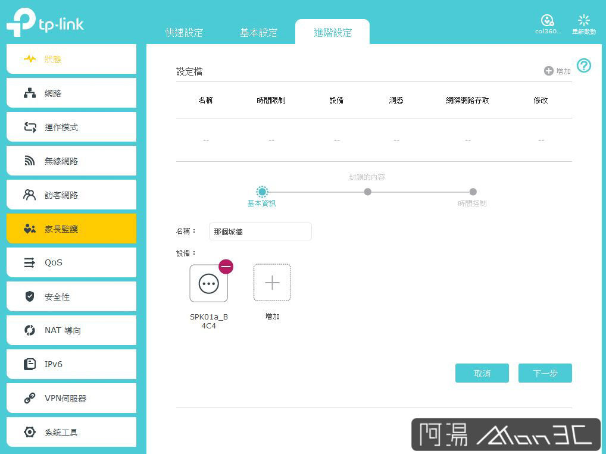Click the security shield icon
The image size is (606, 454).
(30, 296)
